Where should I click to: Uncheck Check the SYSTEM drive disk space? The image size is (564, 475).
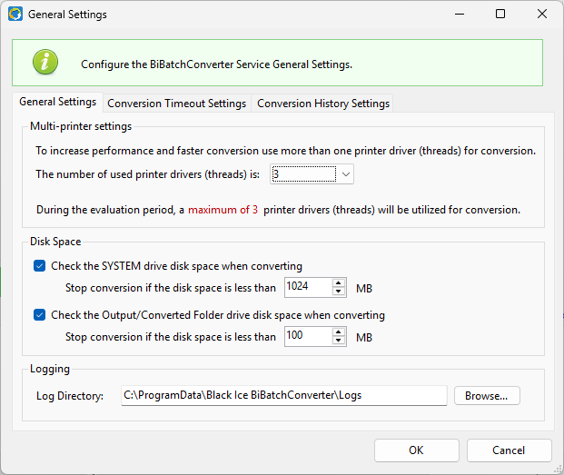[40, 266]
